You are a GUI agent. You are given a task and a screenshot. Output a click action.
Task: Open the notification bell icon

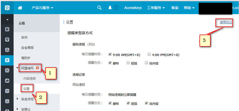pos(110,8)
